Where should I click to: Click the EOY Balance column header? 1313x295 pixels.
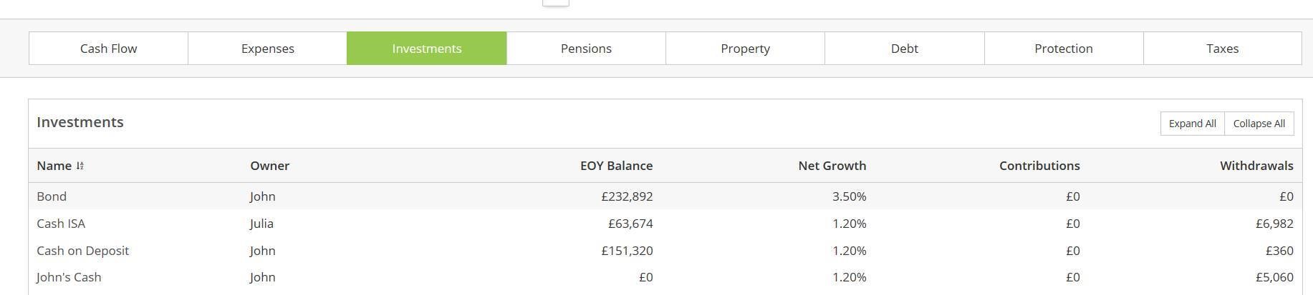(x=616, y=166)
